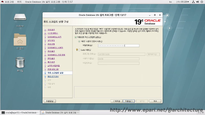This screenshot has height=115, width=205.
Task: Close the Oracle installer window
Action: coord(160,15)
